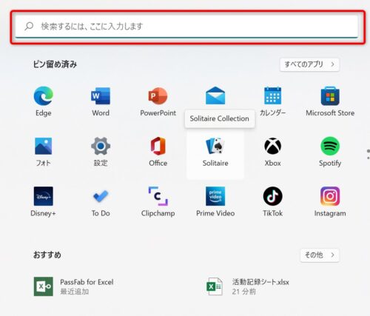The image size is (370, 316).
Task: Focus the 検索するには、ここに入力します search box
Action: [x=186, y=27]
